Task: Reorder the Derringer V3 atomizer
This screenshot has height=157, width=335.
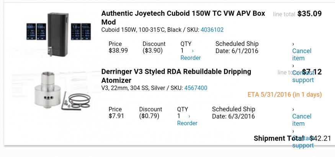Action: pyautogui.click(x=187, y=123)
